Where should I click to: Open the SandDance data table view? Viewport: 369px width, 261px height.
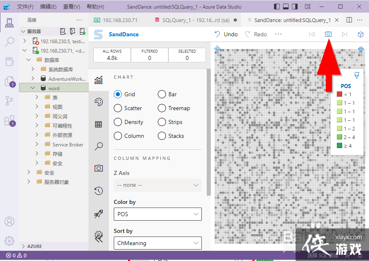coord(99,124)
